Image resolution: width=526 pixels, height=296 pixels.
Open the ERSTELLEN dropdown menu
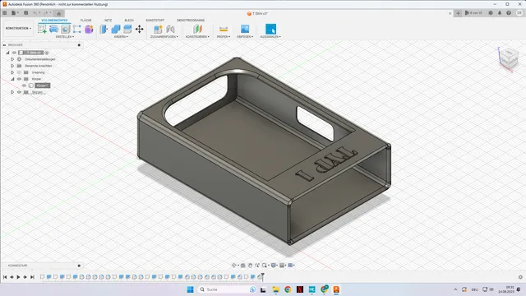[65, 36]
